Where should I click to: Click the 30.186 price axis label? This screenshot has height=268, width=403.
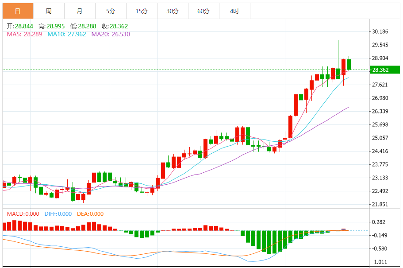pyautogui.click(x=380, y=31)
